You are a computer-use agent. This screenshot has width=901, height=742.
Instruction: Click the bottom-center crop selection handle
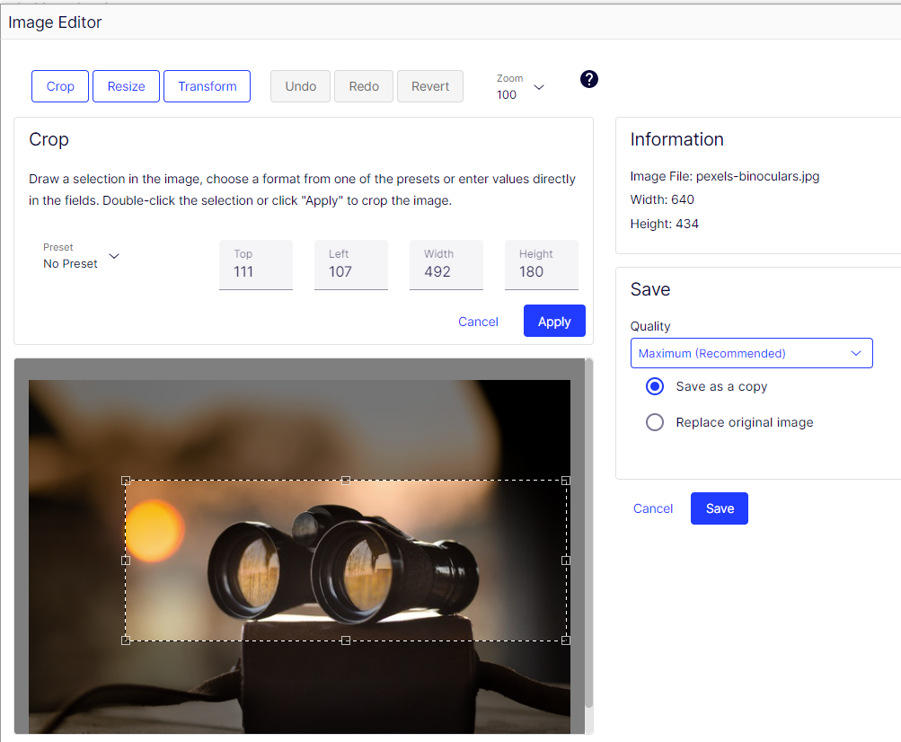click(x=346, y=640)
